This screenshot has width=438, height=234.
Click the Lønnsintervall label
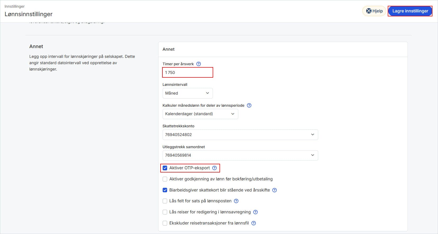175,85
